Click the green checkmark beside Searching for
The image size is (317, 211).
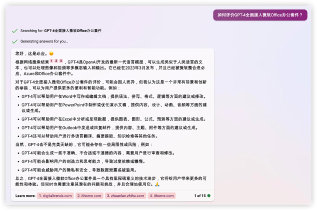click(15, 31)
